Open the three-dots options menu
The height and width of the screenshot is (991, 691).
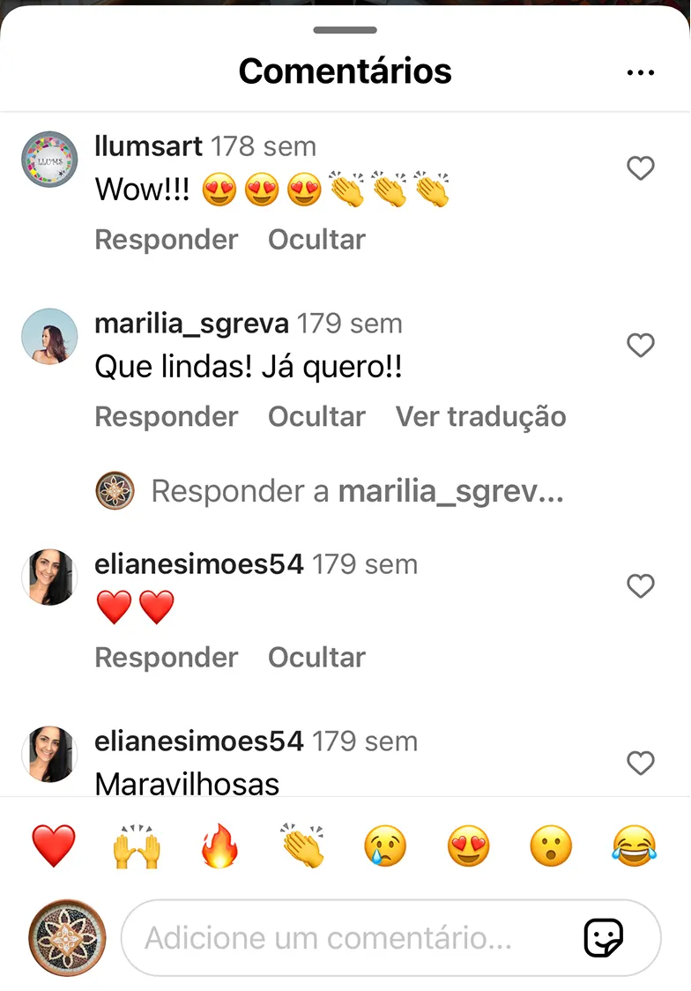pyautogui.click(x=641, y=72)
